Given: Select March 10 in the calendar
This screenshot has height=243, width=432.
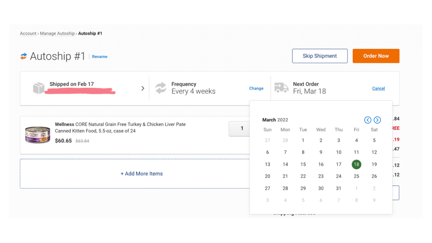Looking at the screenshot, I should (339, 152).
